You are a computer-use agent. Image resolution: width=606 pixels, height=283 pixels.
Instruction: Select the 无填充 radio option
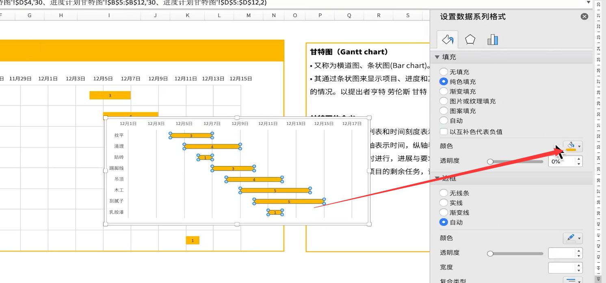(444, 72)
